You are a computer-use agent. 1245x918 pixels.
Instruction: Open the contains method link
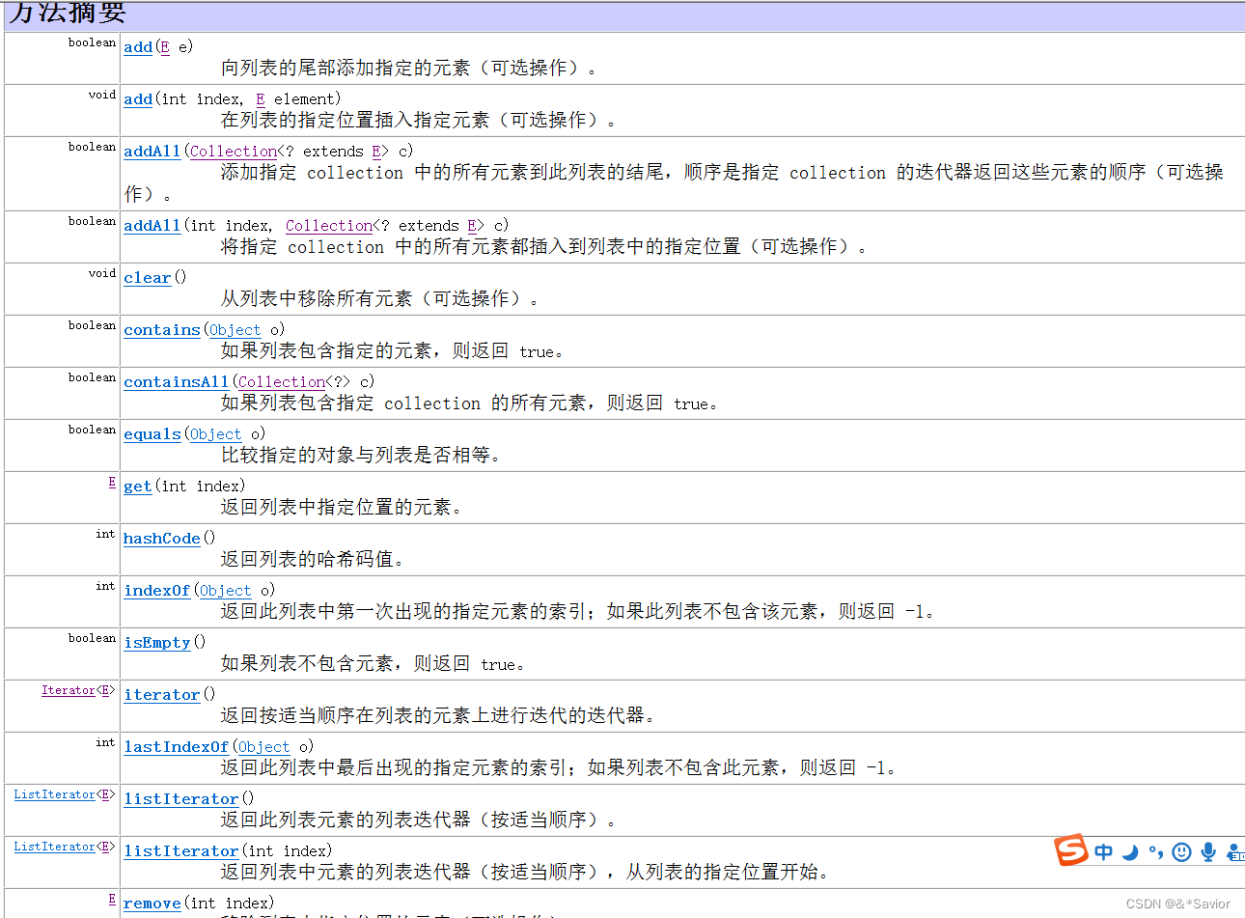pyautogui.click(x=161, y=329)
